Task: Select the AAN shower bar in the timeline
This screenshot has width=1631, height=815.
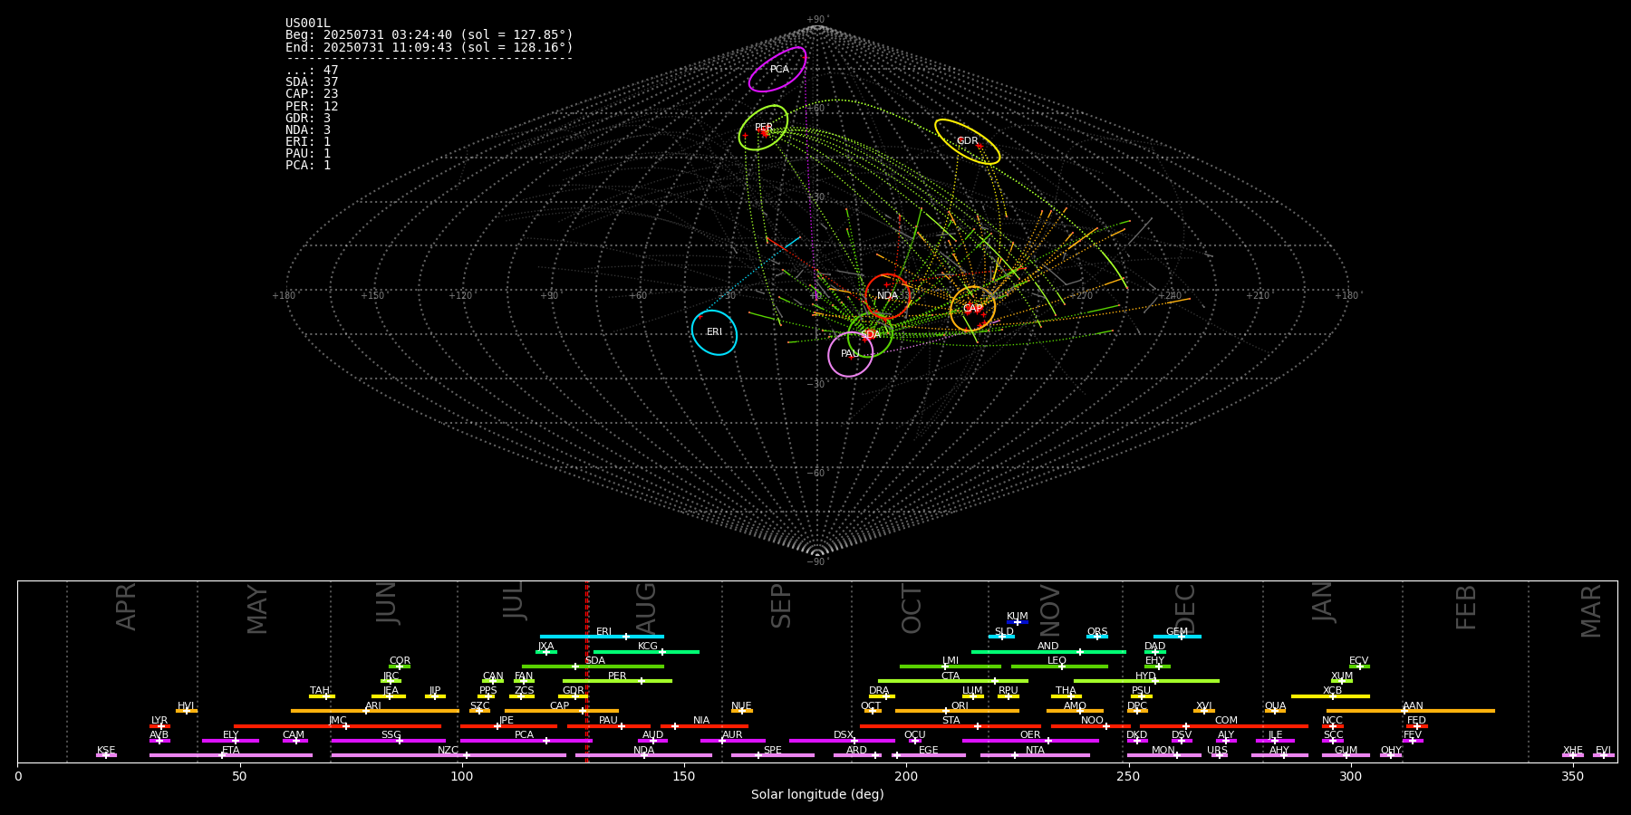Action: [1411, 711]
